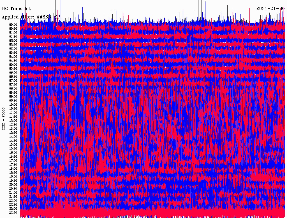This screenshot has width=287, height=218.
Task: Click the 14:00 time label
Action: (x=13, y=137)
